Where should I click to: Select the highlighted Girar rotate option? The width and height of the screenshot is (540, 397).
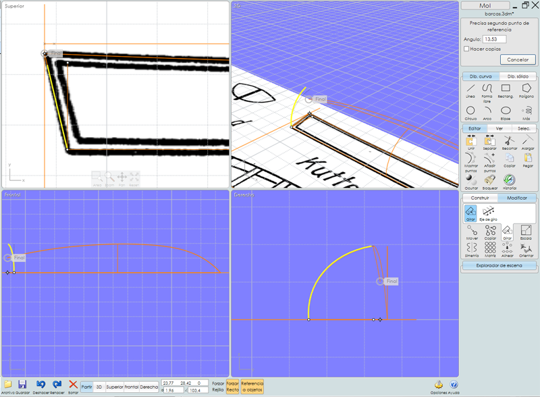(x=470, y=213)
